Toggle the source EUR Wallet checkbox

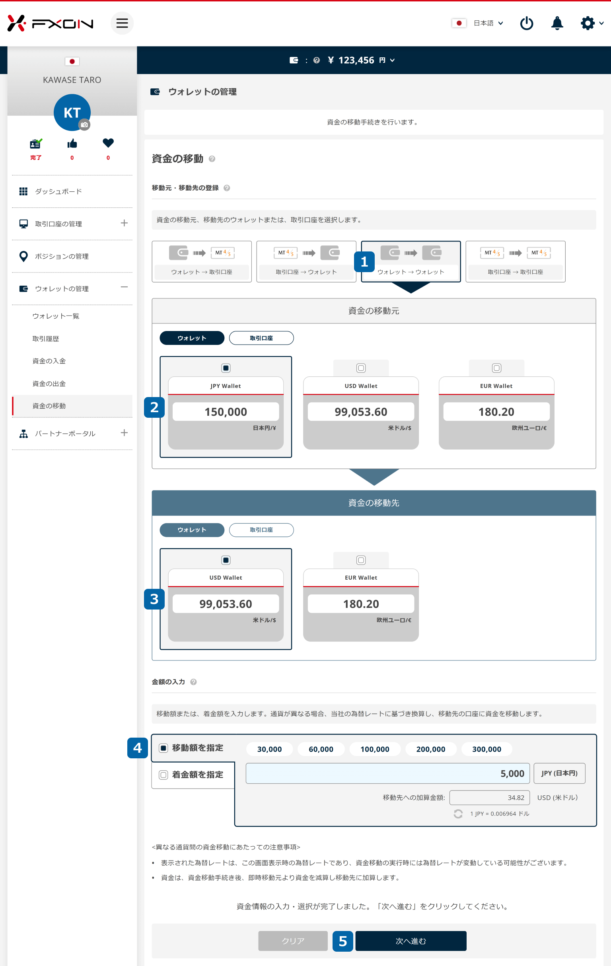pos(497,368)
